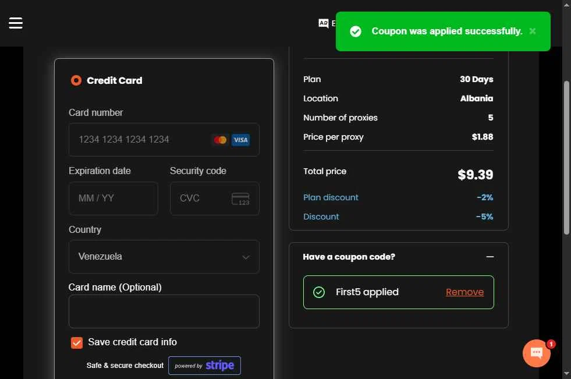Image resolution: width=571 pixels, height=379 pixels.
Task: Open the Country dropdown showing Venezuela
Action: tap(164, 257)
